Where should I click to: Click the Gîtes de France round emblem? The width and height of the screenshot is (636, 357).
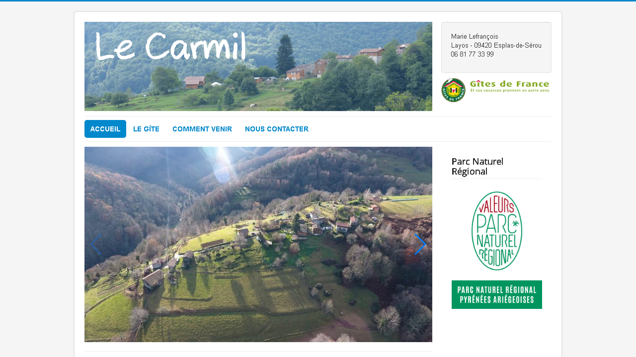453,90
